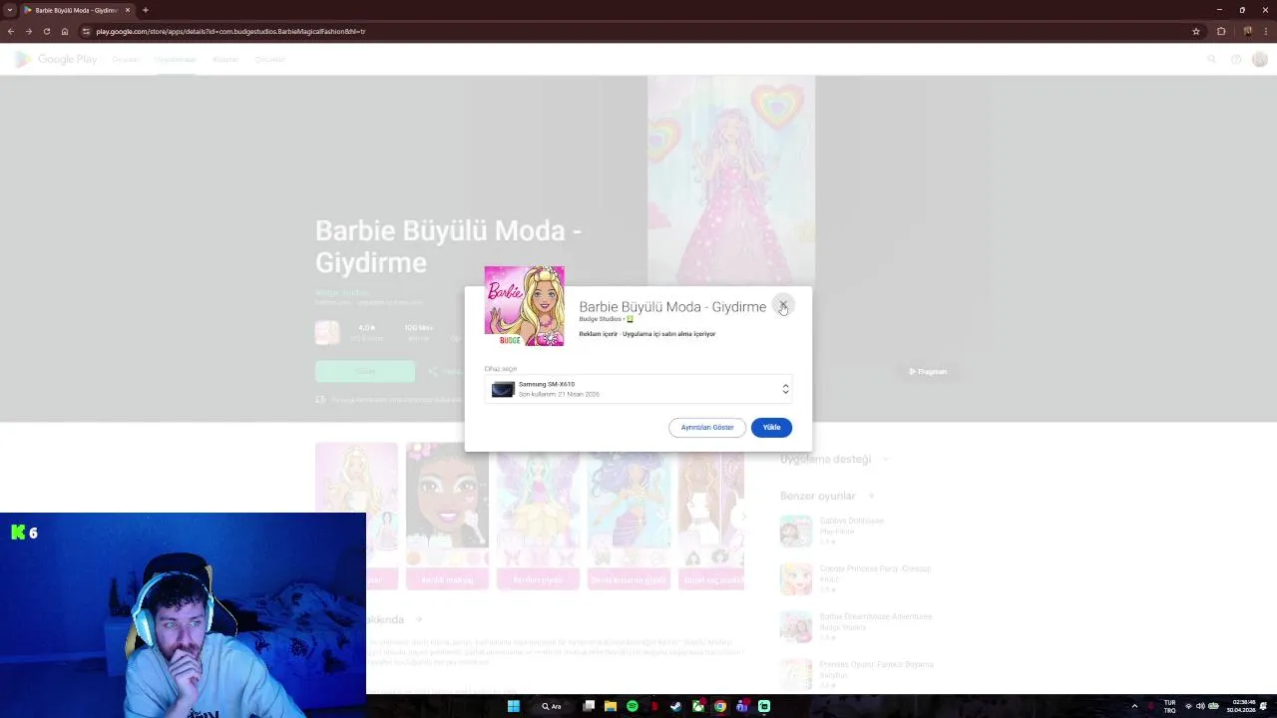Reload the current page
Viewport: 1277px width, 718px height.
pyautogui.click(x=46, y=31)
